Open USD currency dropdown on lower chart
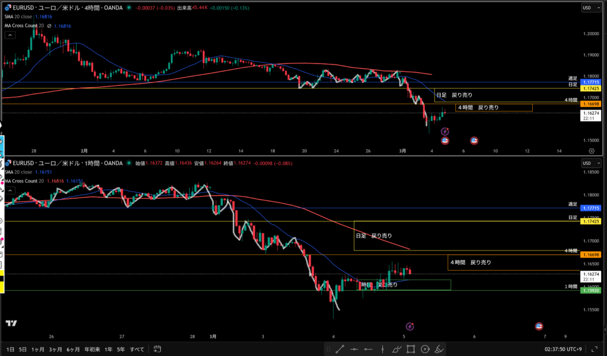The width and height of the screenshot is (607, 356). [x=590, y=163]
